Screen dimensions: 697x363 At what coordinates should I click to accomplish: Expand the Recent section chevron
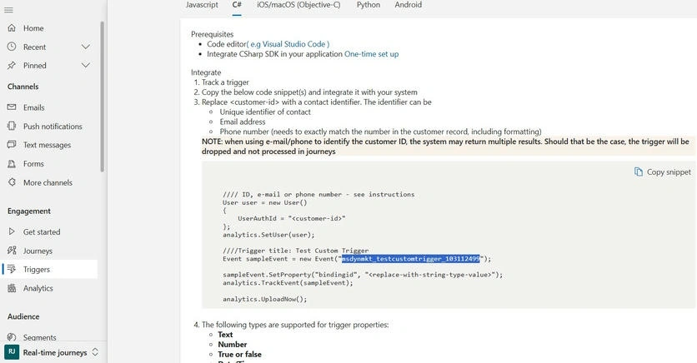click(x=86, y=47)
